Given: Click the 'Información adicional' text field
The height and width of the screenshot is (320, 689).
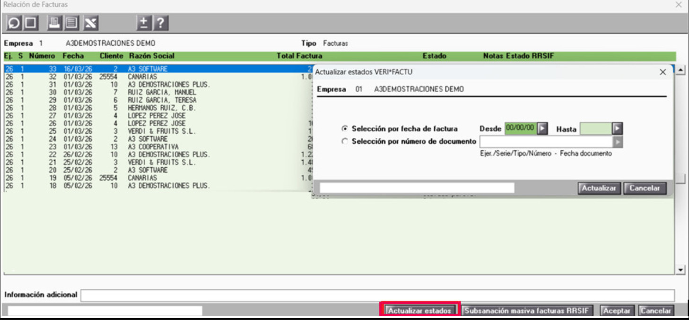Looking at the screenshot, I should (377, 295).
